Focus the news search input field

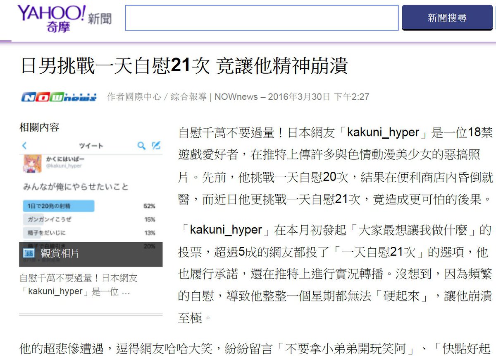[262, 18]
